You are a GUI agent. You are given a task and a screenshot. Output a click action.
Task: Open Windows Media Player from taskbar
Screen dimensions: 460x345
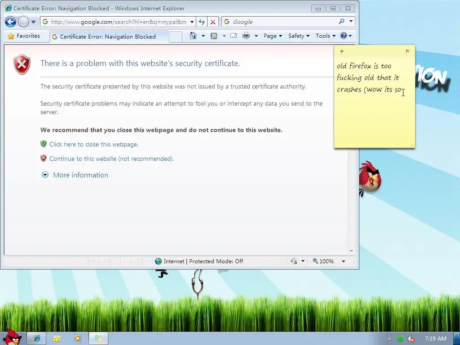pyautogui.click(x=78, y=339)
